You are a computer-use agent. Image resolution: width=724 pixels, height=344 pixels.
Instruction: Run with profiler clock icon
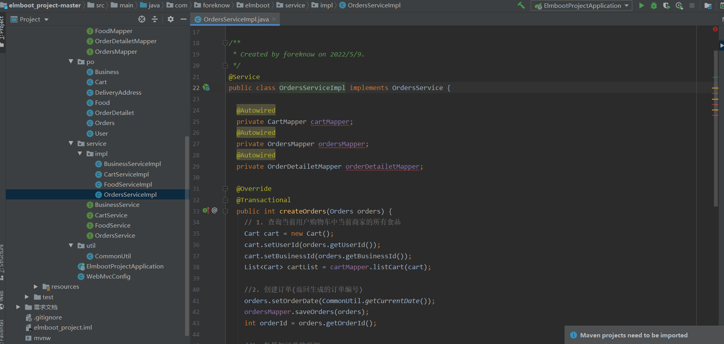tap(679, 5)
